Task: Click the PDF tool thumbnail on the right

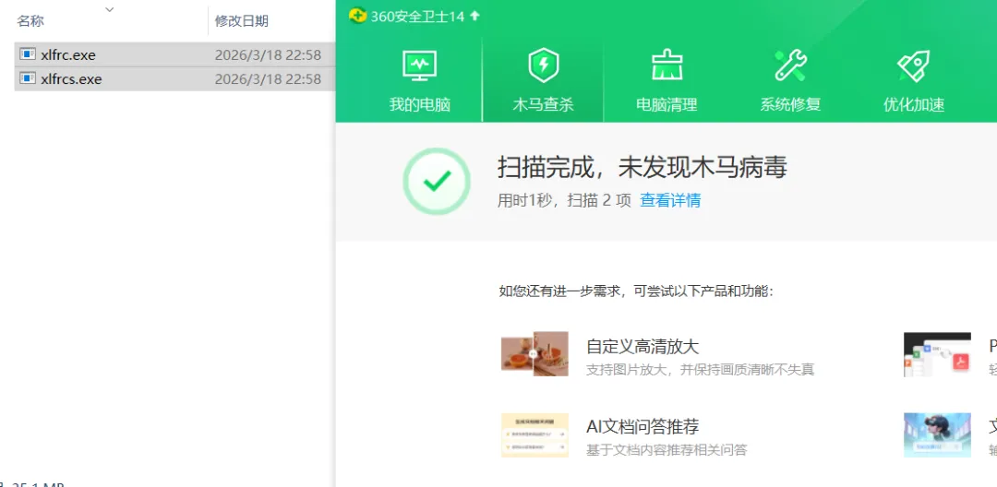Action: coord(937,354)
